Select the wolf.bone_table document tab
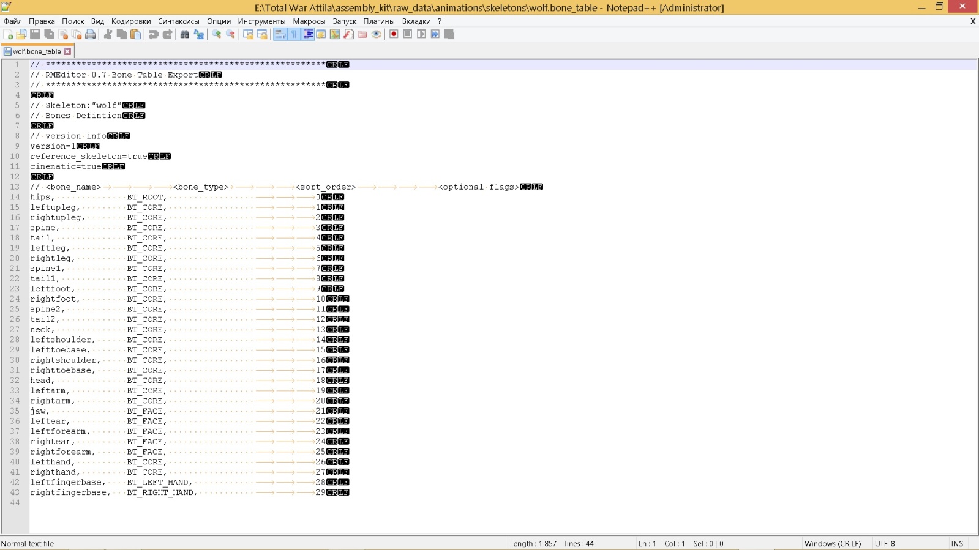 click(x=37, y=51)
